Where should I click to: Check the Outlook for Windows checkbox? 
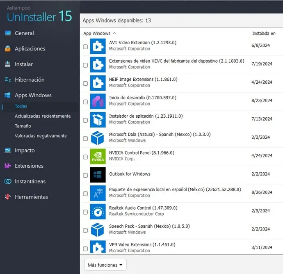[85, 175]
